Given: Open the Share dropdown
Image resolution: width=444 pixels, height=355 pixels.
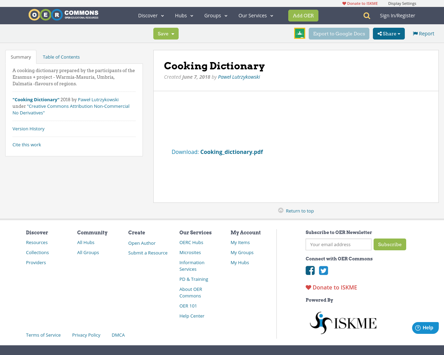Looking at the screenshot, I should click(x=388, y=33).
